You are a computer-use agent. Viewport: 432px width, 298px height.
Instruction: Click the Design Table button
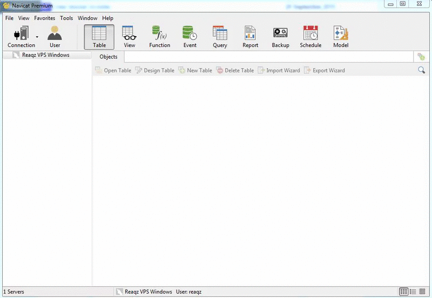coord(155,71)
